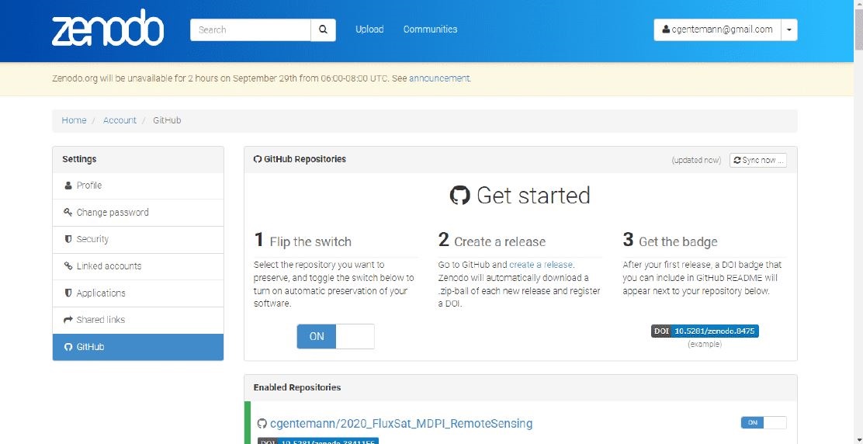The image size is (863, 444).
Task: Open the create a release link
Action: [x=540, y=265]
